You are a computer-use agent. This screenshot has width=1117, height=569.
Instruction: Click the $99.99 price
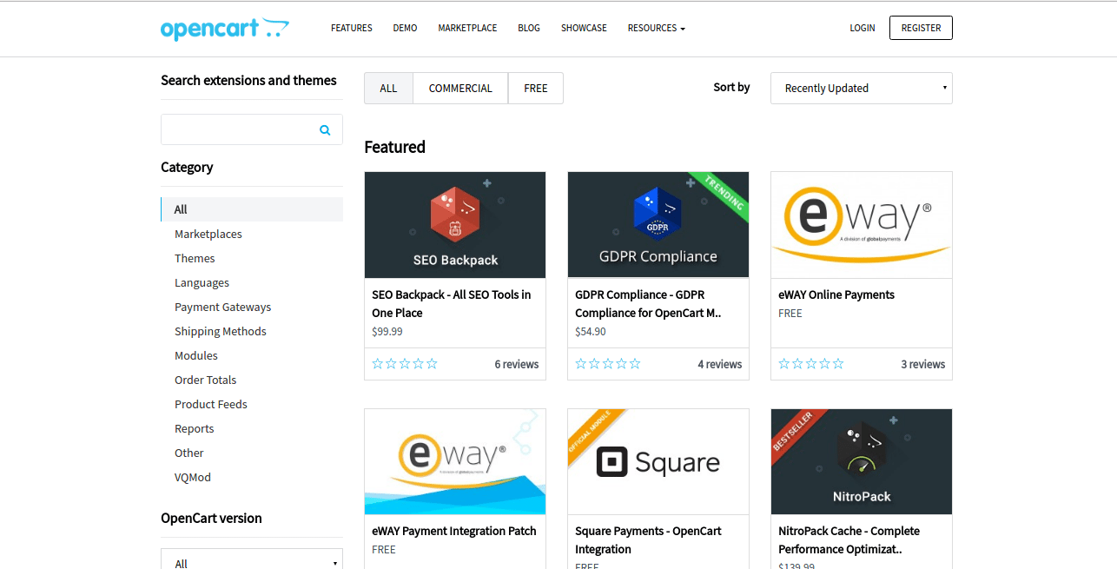[x=387, y=331]
